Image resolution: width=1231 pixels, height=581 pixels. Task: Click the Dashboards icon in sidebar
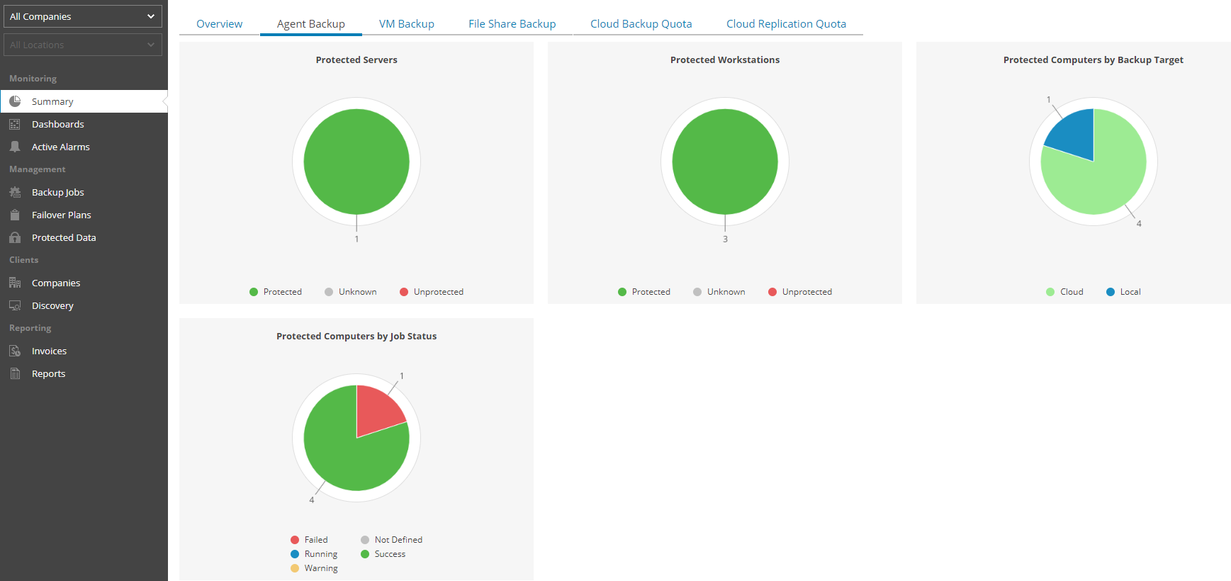[x=15, y=124]
